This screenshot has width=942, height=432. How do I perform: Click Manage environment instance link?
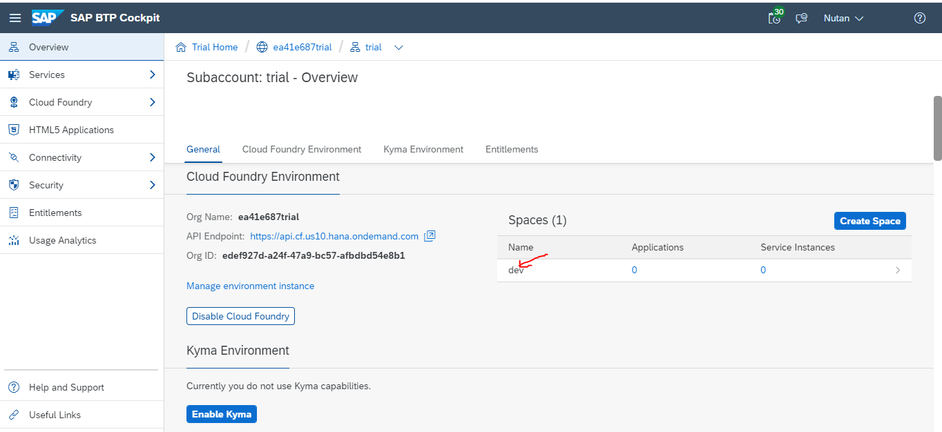click(250, 286)
